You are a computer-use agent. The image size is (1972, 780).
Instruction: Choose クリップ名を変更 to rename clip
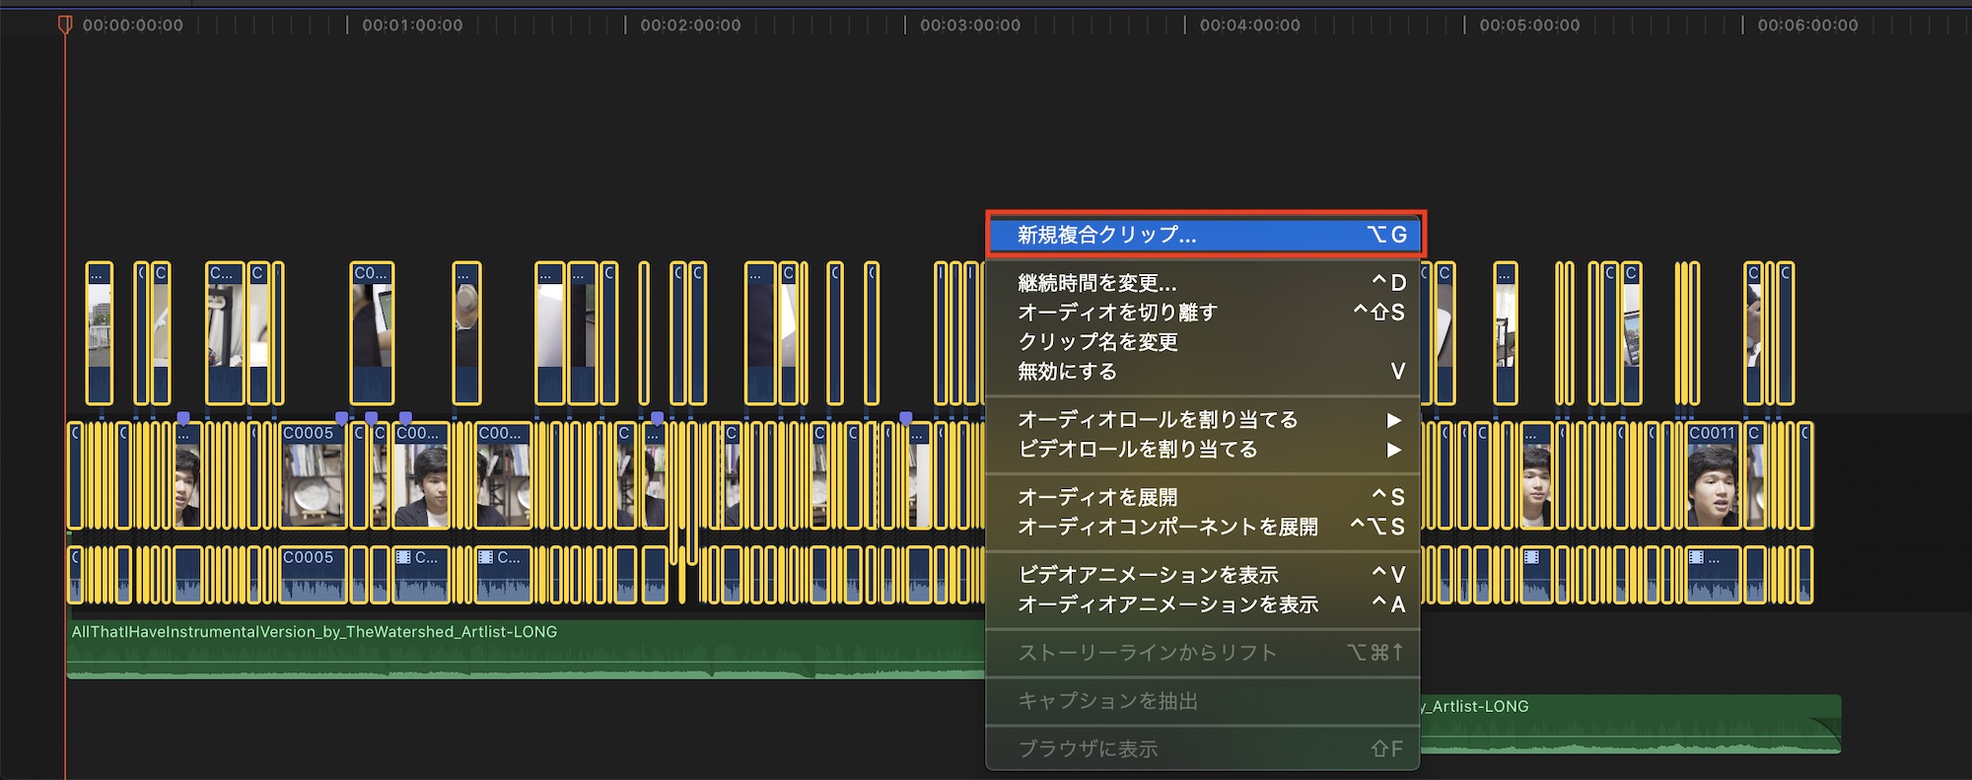[x=1204, y=342]
